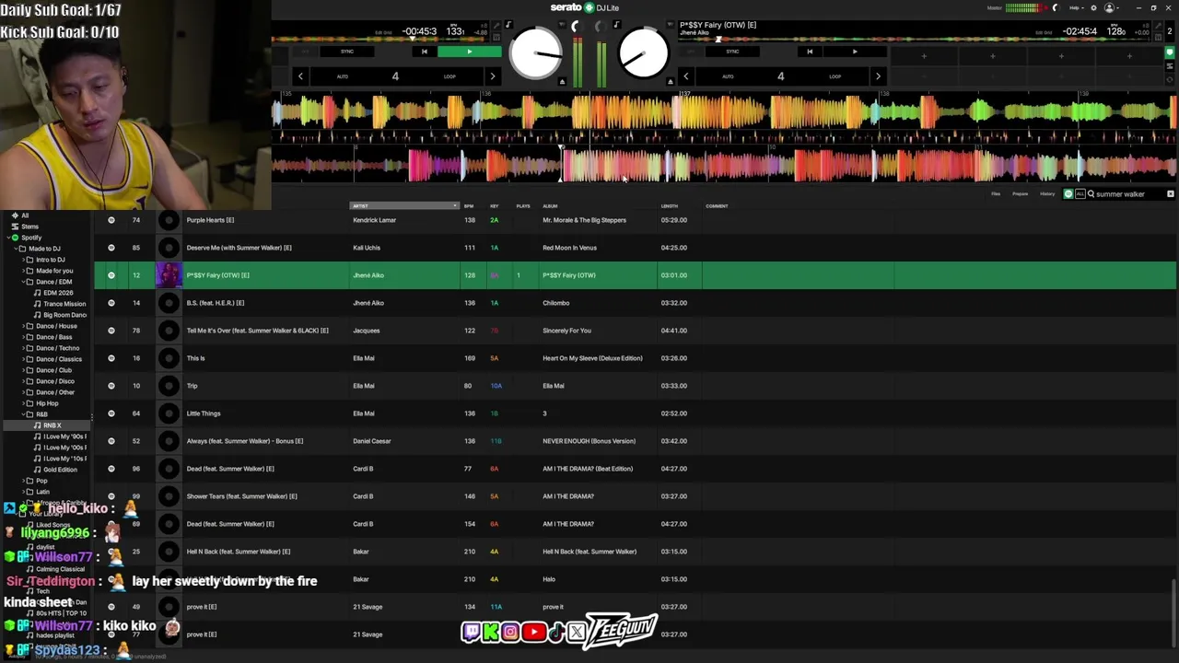Open the EDM 2026 playlist
The image size is (1179, 663).
coord(58,293)
